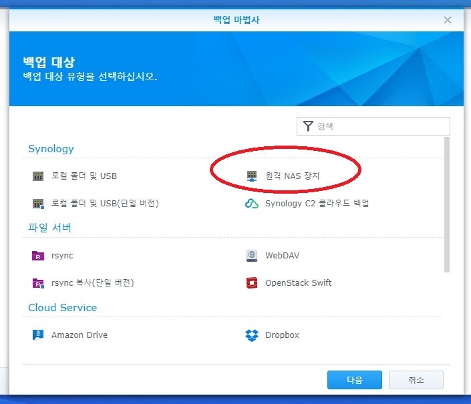Select the OpenStack Swift icon
This screenshot has height=404, width=471.
(252, 282)
